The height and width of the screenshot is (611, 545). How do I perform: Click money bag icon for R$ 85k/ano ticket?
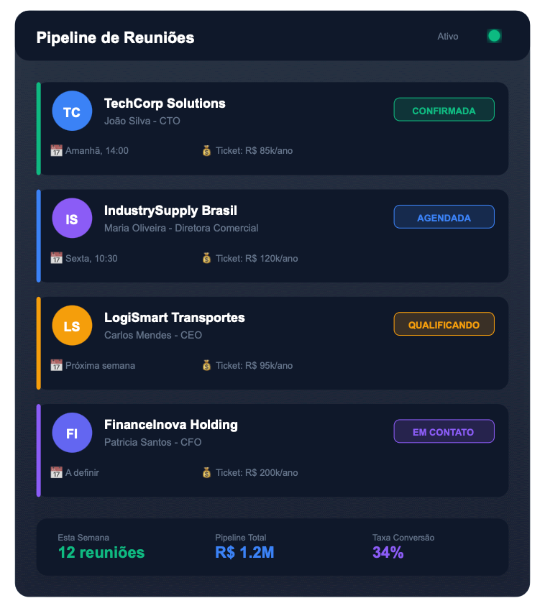pos(207,151)
